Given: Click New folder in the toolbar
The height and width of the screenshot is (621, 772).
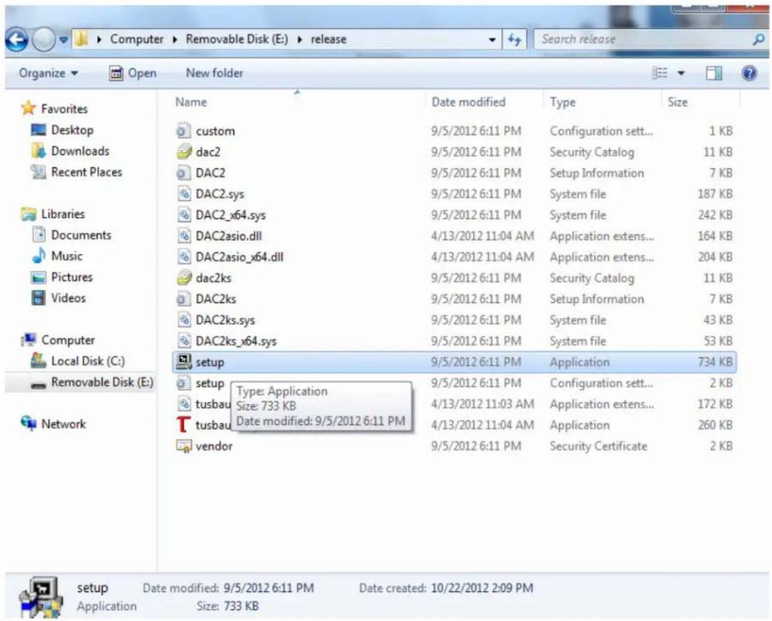Looking at the screenshot, I should (214, 73).
